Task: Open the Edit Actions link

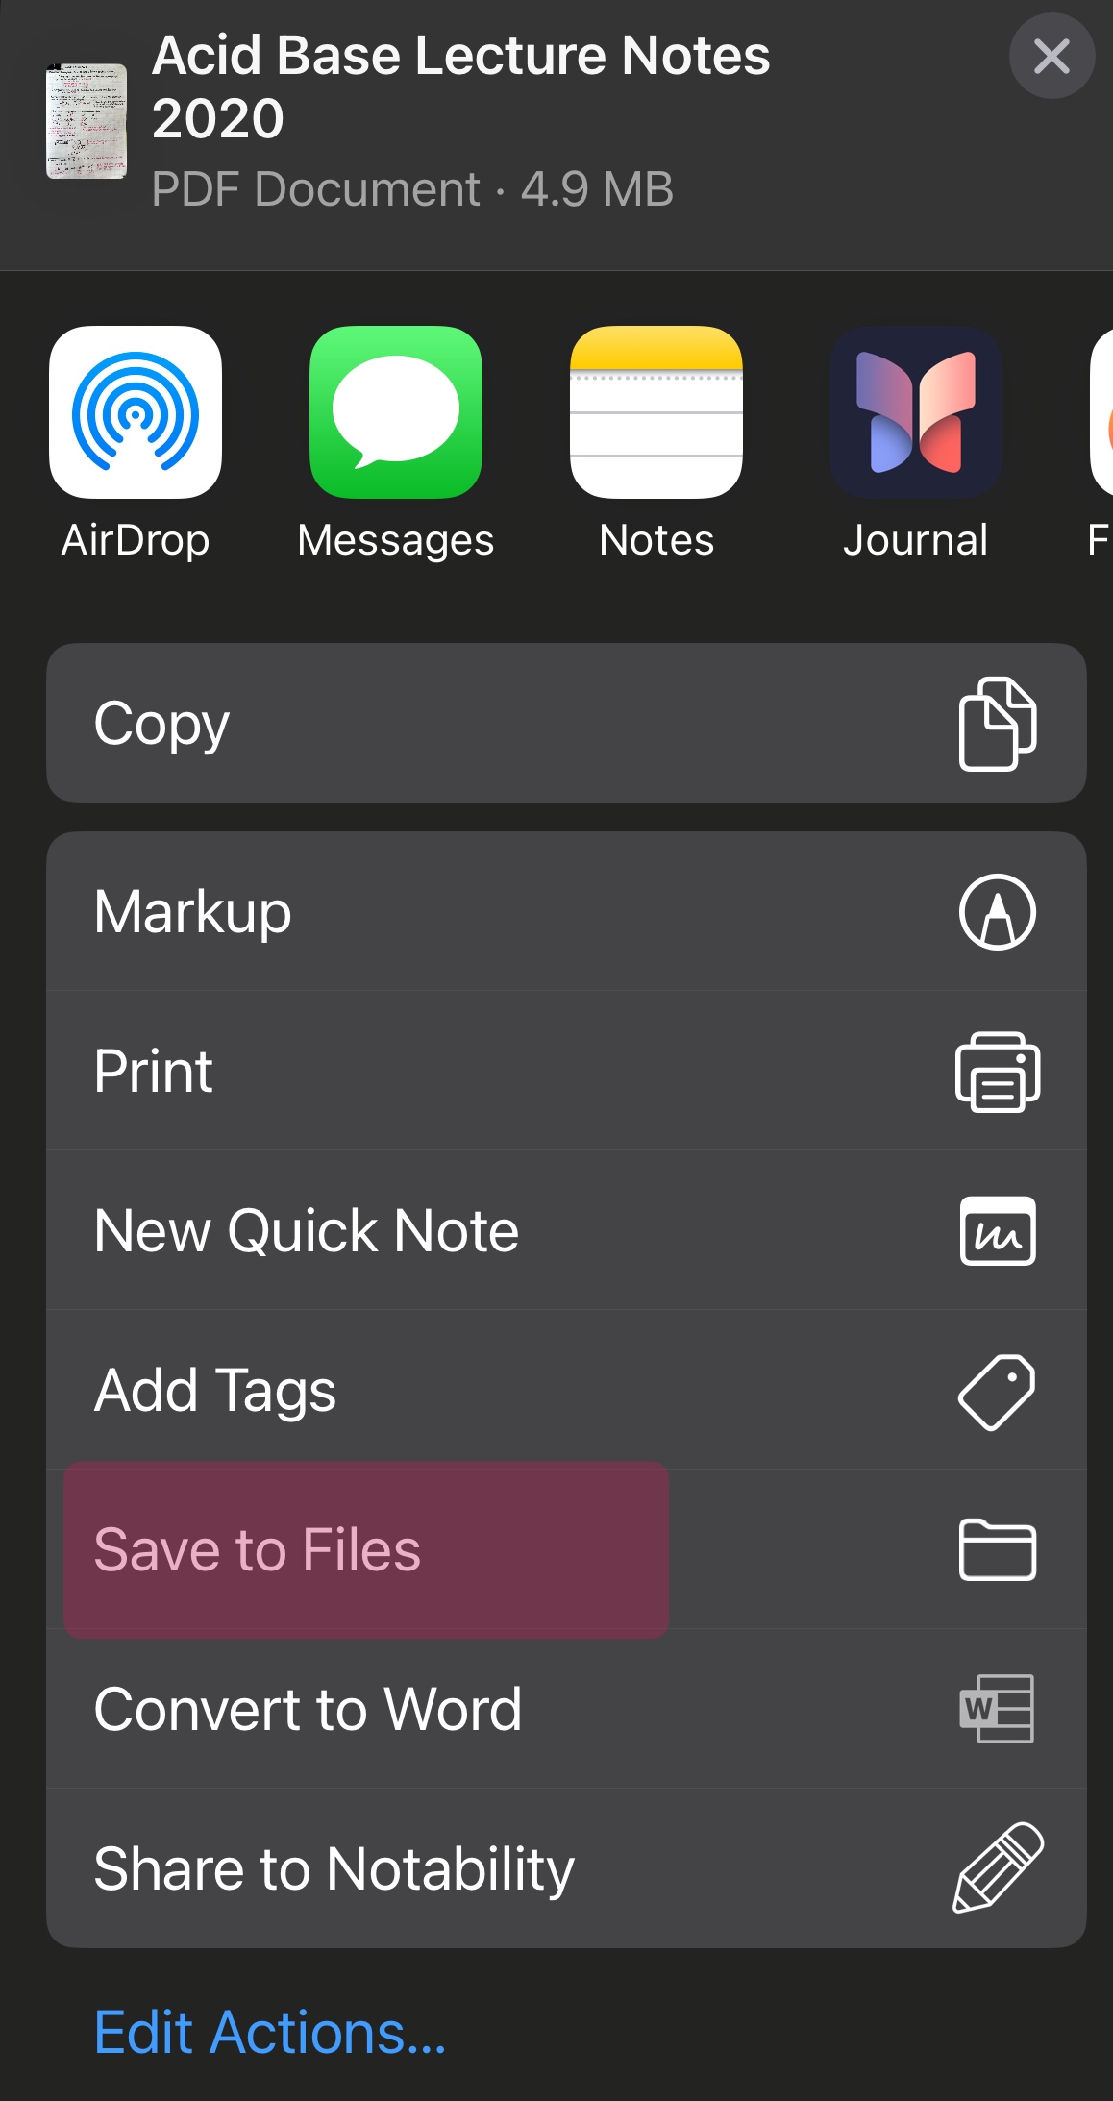Action: point(270,2033)
